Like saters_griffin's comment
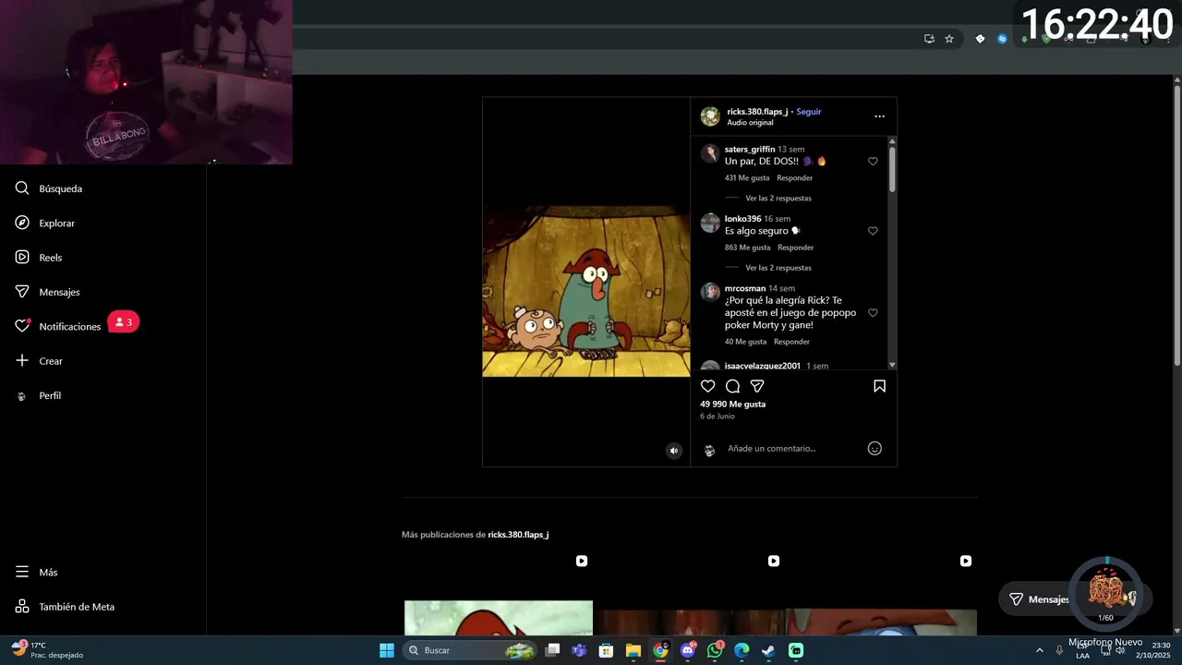This screenshot has height=665, width=1182. [x=873, y=161]
